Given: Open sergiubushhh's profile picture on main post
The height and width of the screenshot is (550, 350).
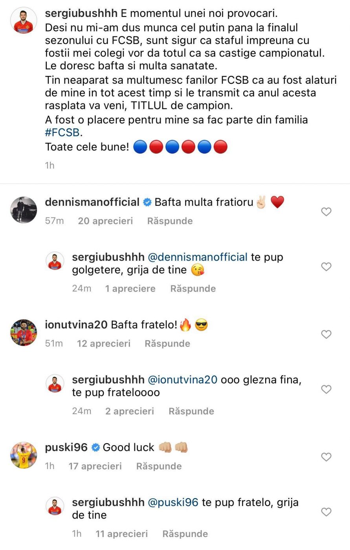Looking at the screenshot, I should click(x=24, y=20).
